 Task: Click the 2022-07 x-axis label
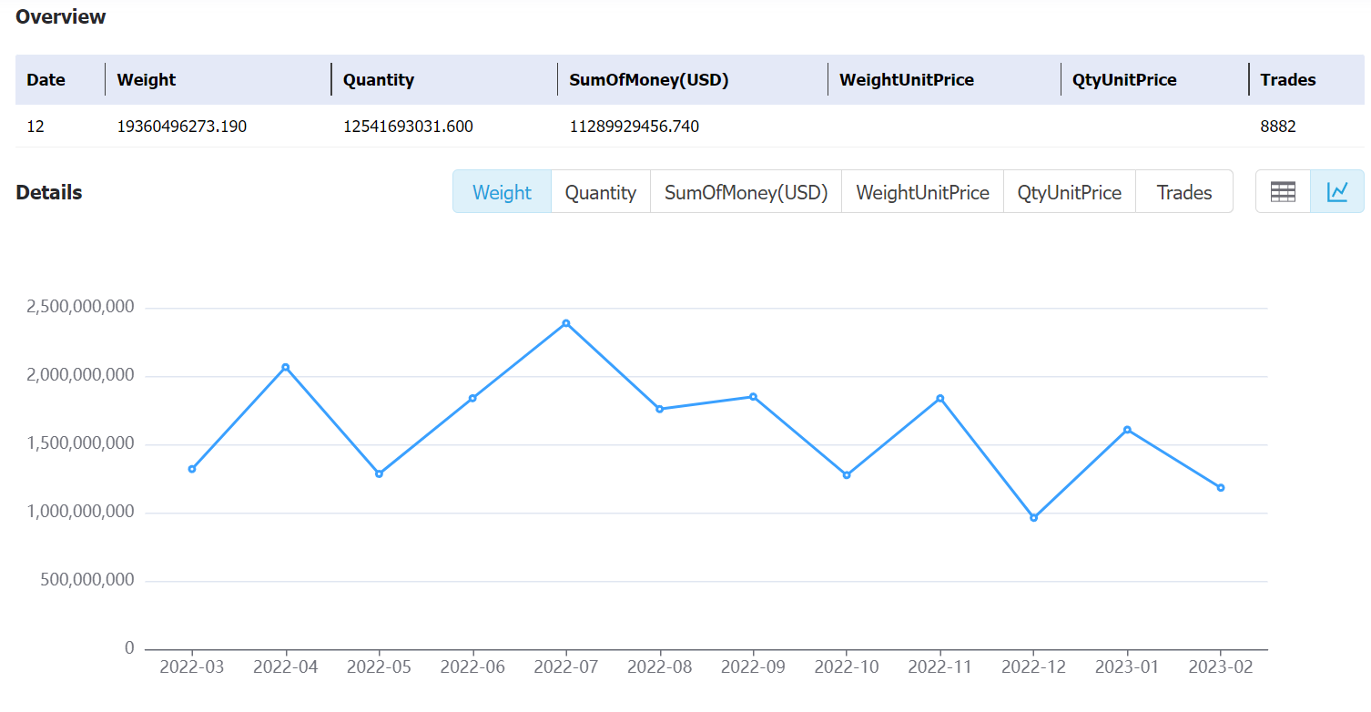click(x=566, y=667)
